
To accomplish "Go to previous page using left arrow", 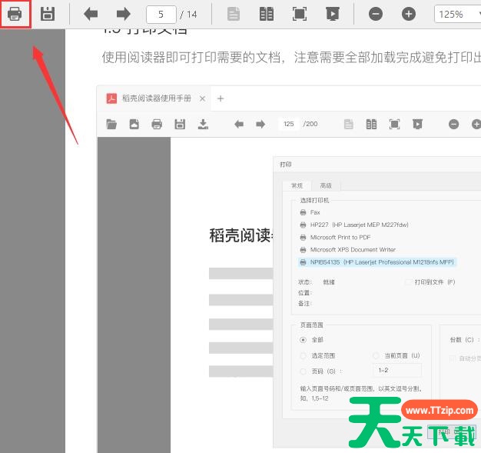I will (91, 14).
